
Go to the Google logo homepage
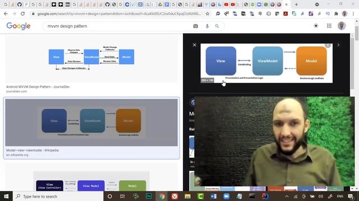pos(19,26)
